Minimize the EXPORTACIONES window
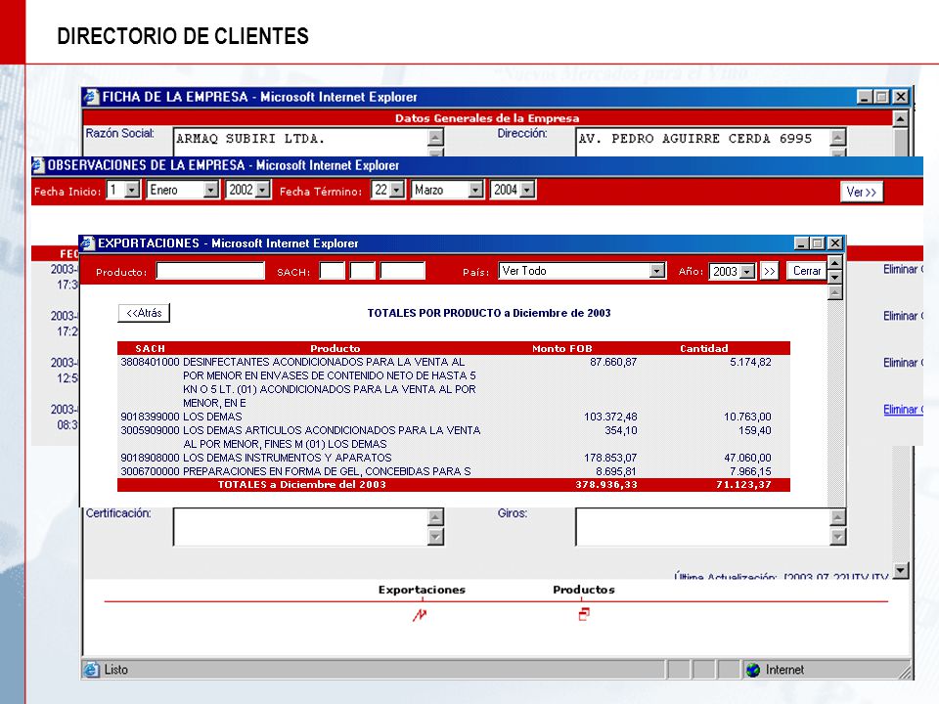This screenshot has height=704, width=939. (801, 243)
